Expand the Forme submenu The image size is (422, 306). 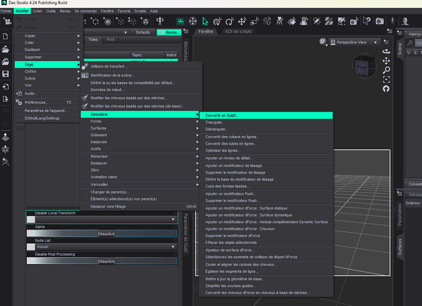click(x=140, y=121)
